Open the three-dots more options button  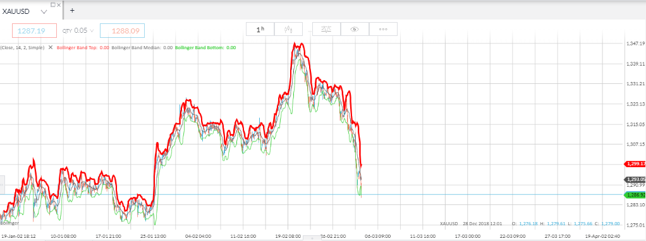pyautogui.click(x=383, y=29)
